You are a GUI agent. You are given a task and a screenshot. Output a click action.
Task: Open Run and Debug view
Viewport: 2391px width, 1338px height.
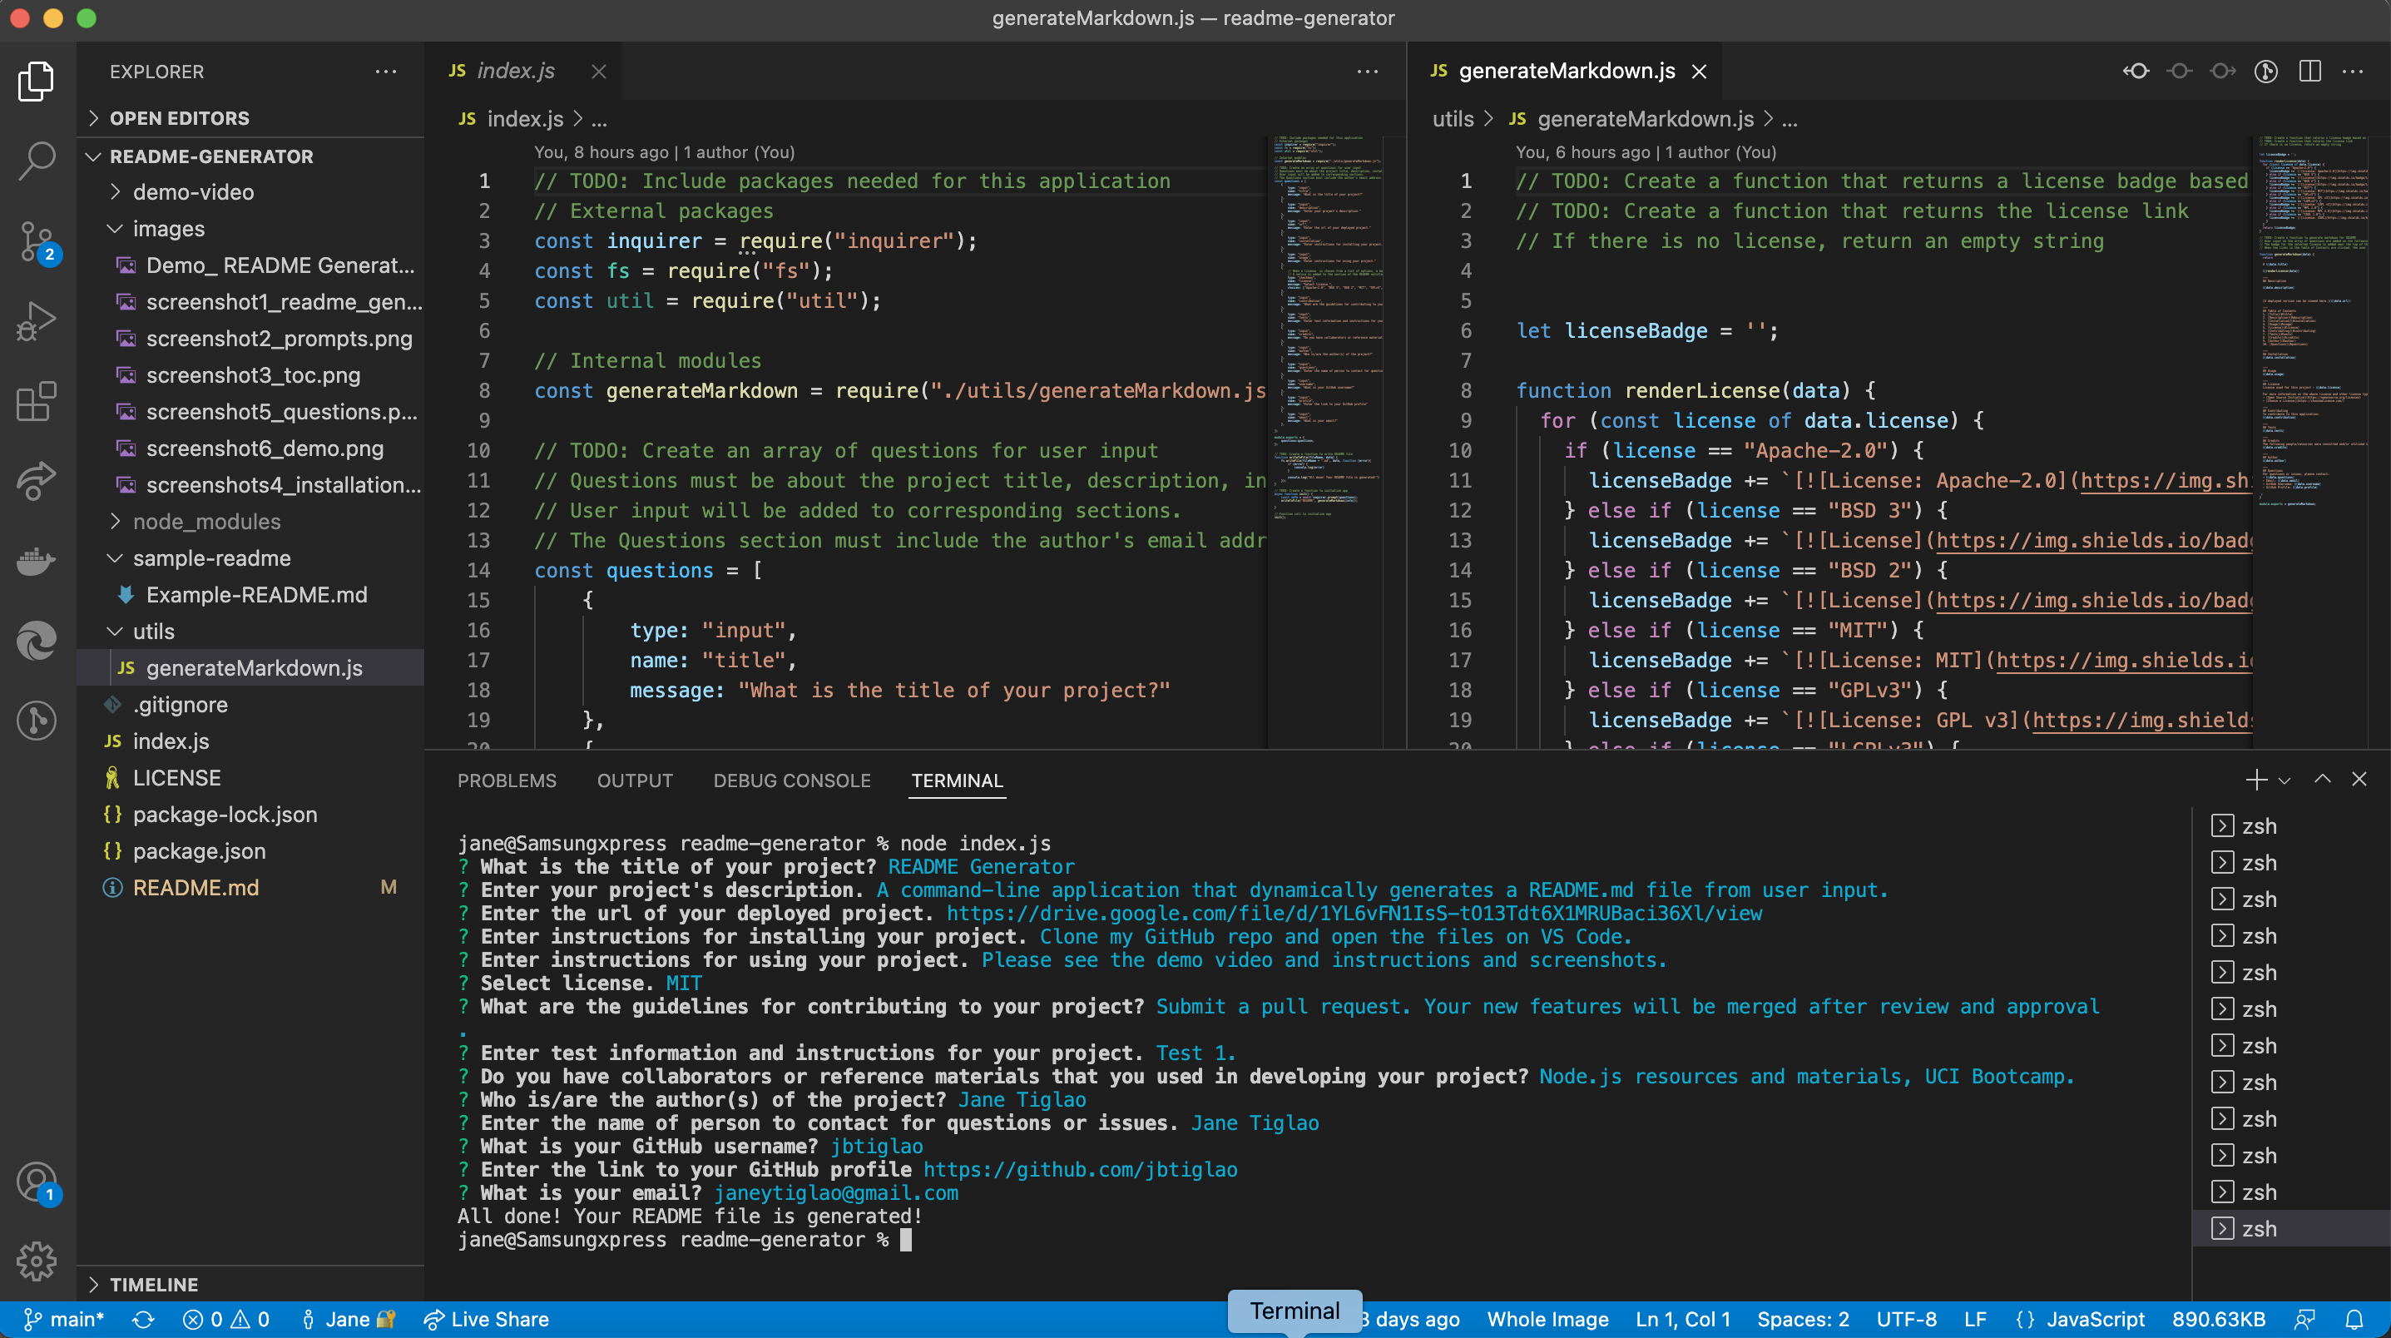(x=37, y=321)
